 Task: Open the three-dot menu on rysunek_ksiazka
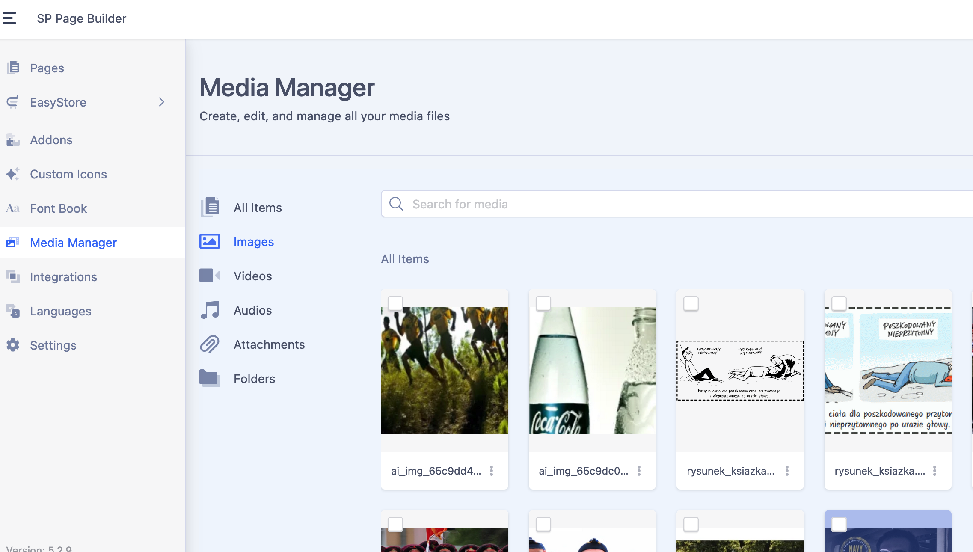point(787,471)
